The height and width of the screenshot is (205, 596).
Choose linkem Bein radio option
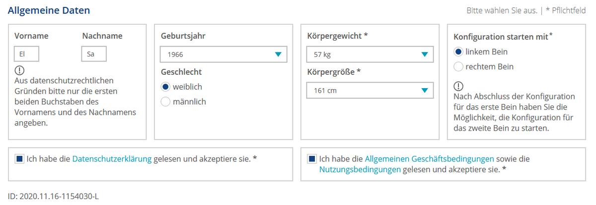pyautogui.click(x=458, y=51)
